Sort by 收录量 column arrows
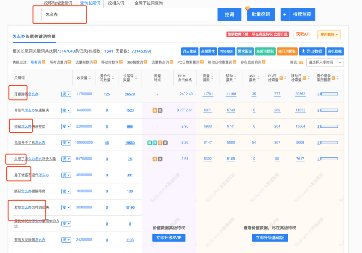Viewport: 362px width, 253px height. 90,78
